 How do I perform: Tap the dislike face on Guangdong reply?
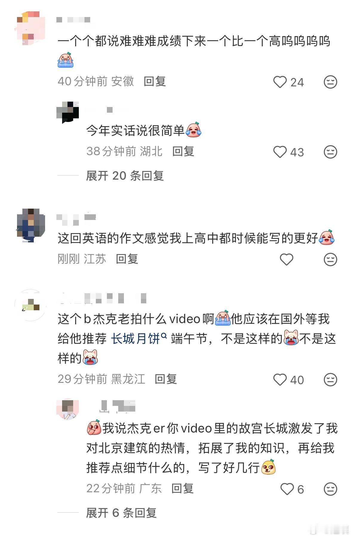coord(330,489)
